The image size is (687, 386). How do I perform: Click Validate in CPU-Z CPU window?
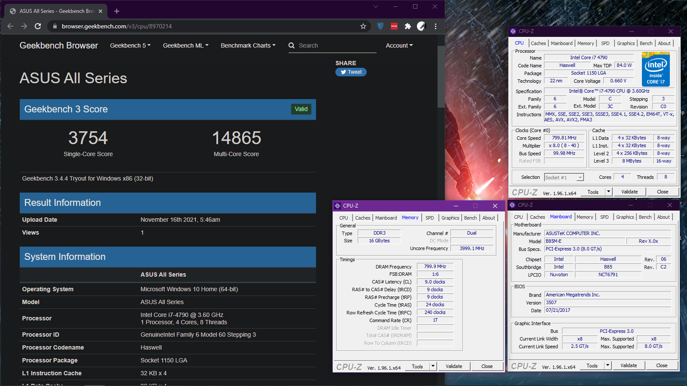[629, 192]
